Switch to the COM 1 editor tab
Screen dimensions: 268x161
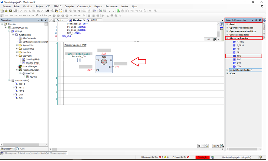(x=94, y=20)
